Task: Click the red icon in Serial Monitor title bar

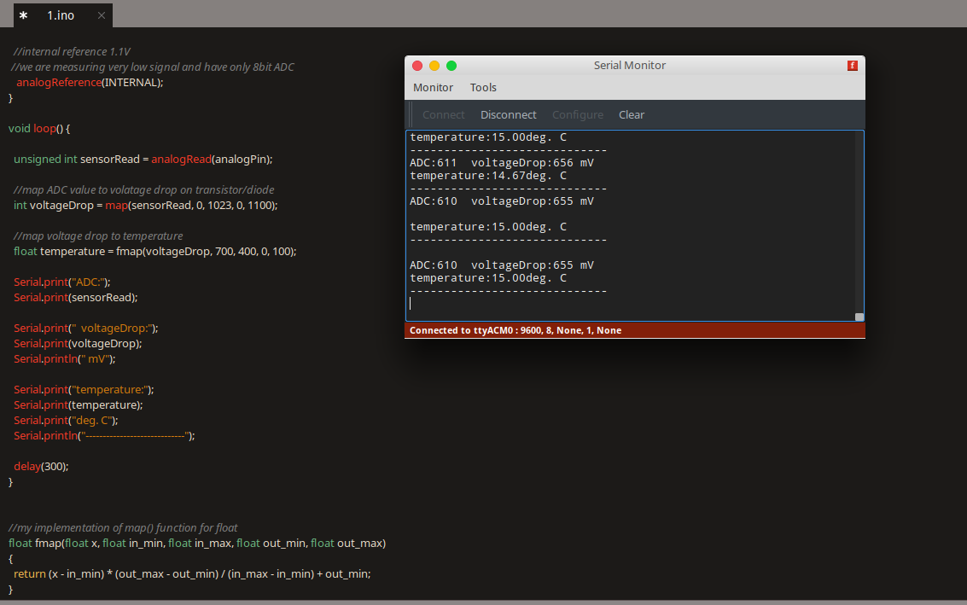Action: [x=852, y=66]
